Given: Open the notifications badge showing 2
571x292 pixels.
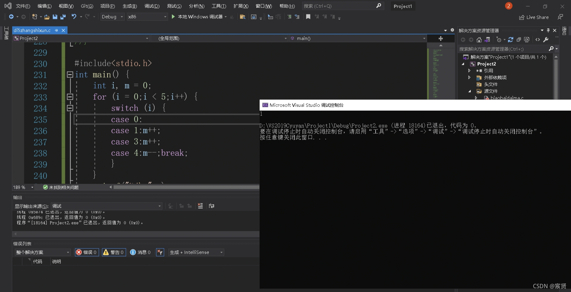Looking at the screenshot, I should (x=509, y=6).
